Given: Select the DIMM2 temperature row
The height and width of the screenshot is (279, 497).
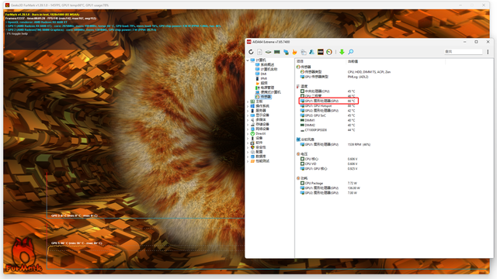Looking at the screenshot, I should tap(328, 126).
